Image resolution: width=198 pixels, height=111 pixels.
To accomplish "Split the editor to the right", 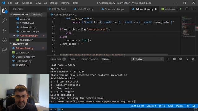I will point(187,9).
